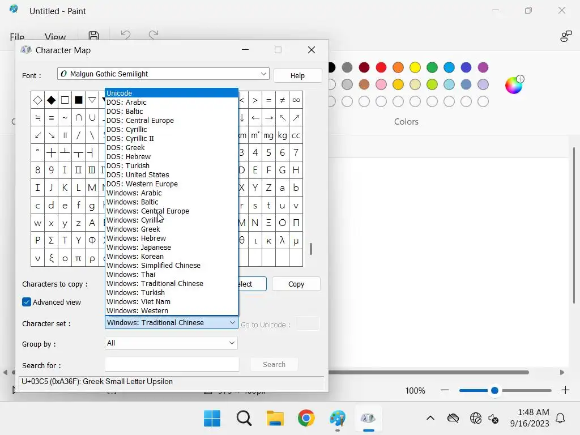Click the character grid scrollbar thumb

click(311, 249)
